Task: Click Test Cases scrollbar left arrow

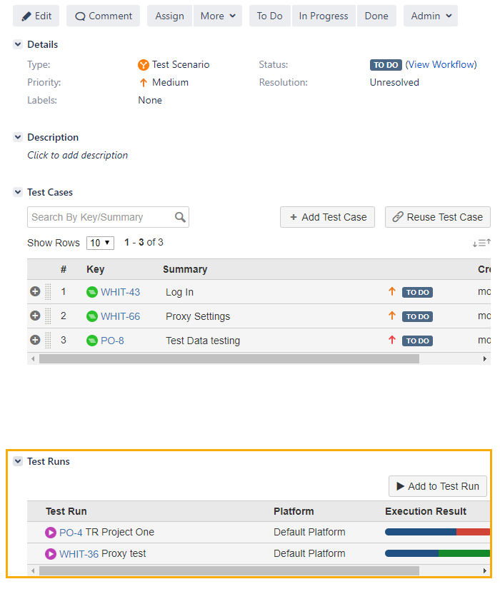Action: click(33, 359)
